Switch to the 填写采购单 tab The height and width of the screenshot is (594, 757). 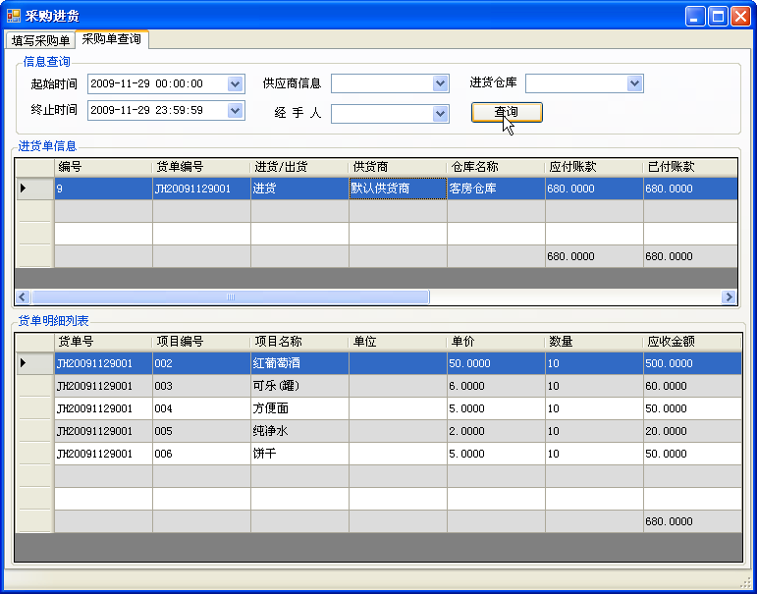tap(40, 40)
